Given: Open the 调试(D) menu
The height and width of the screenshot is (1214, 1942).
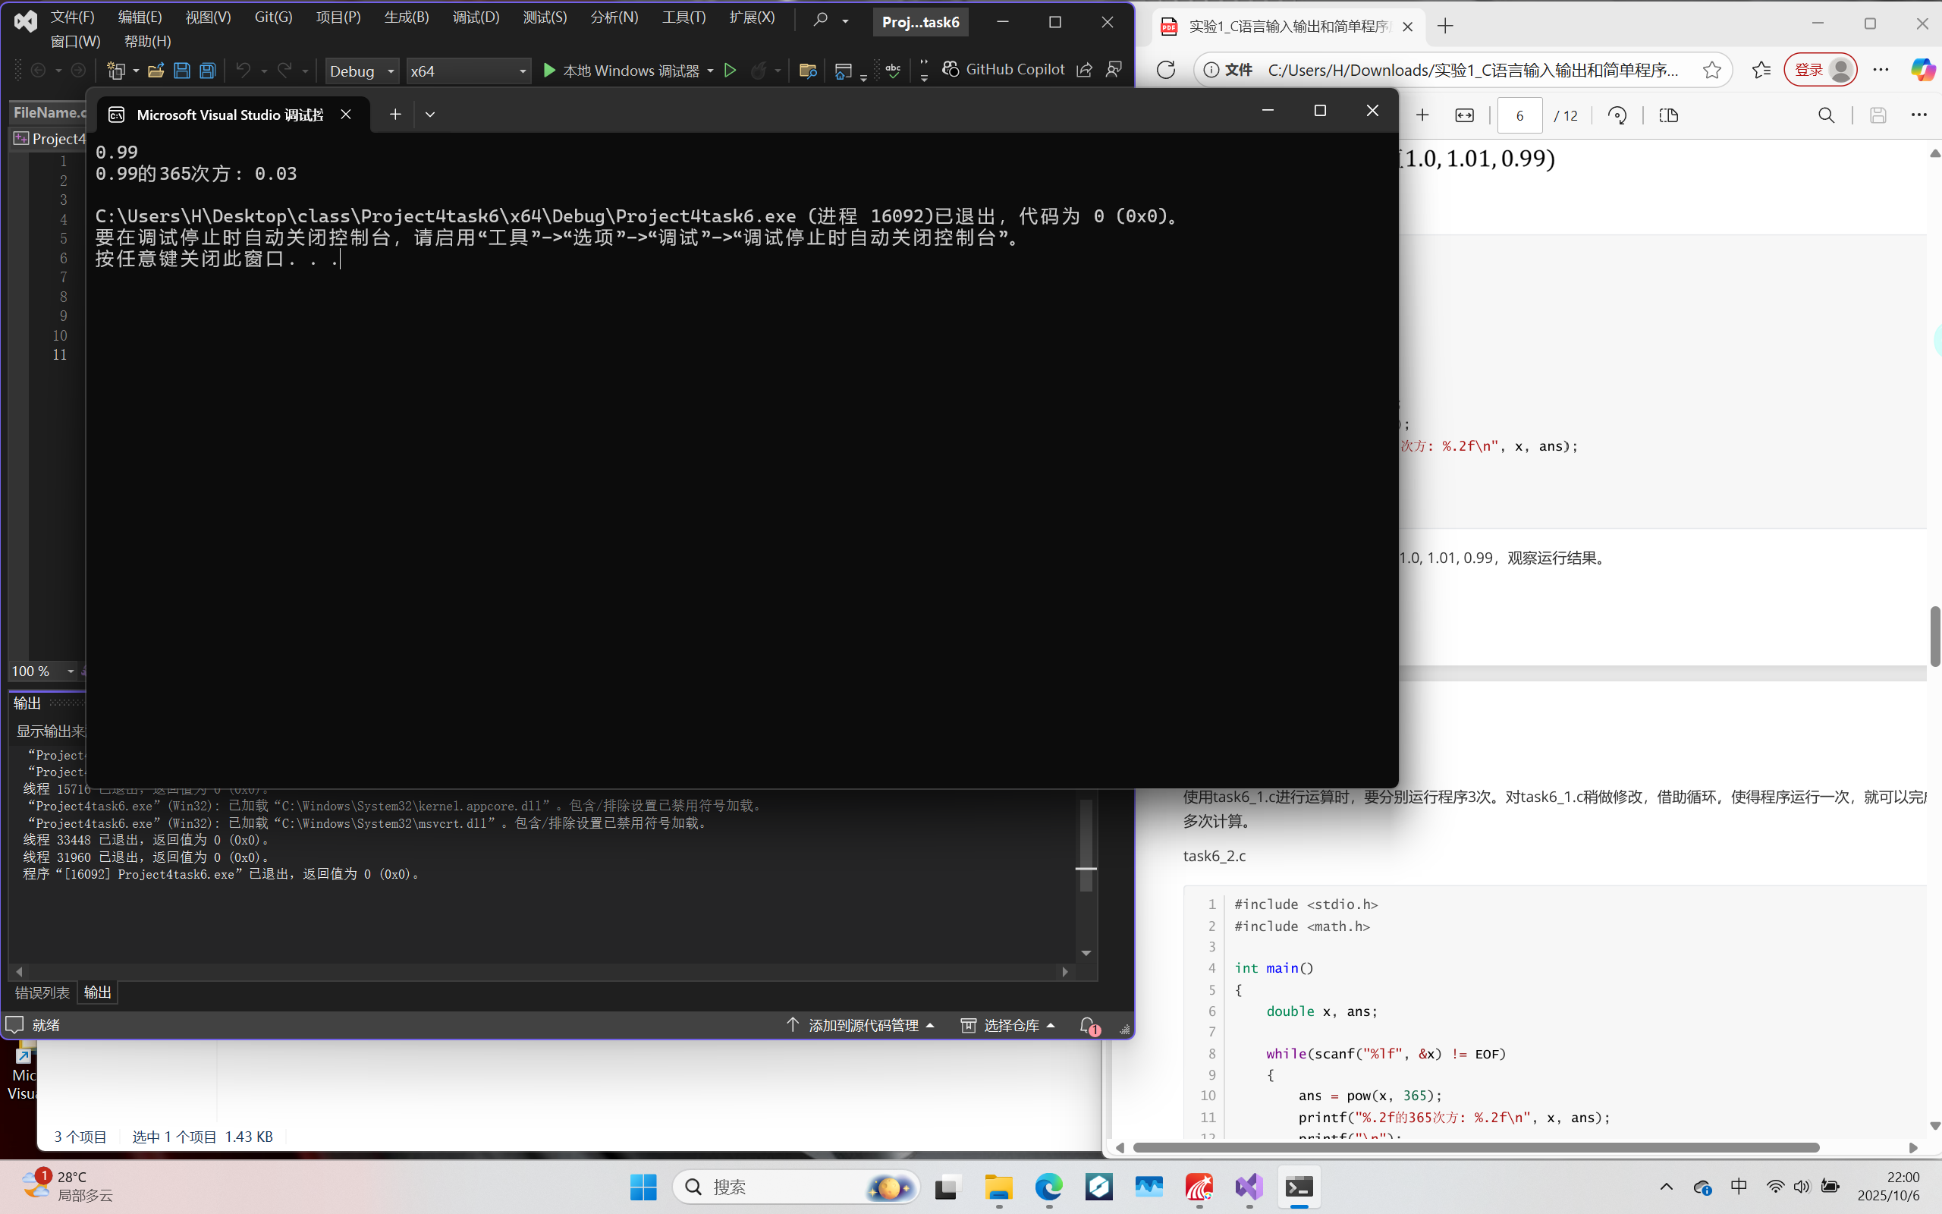Looking at the screenshot, I should click(475, 17).
